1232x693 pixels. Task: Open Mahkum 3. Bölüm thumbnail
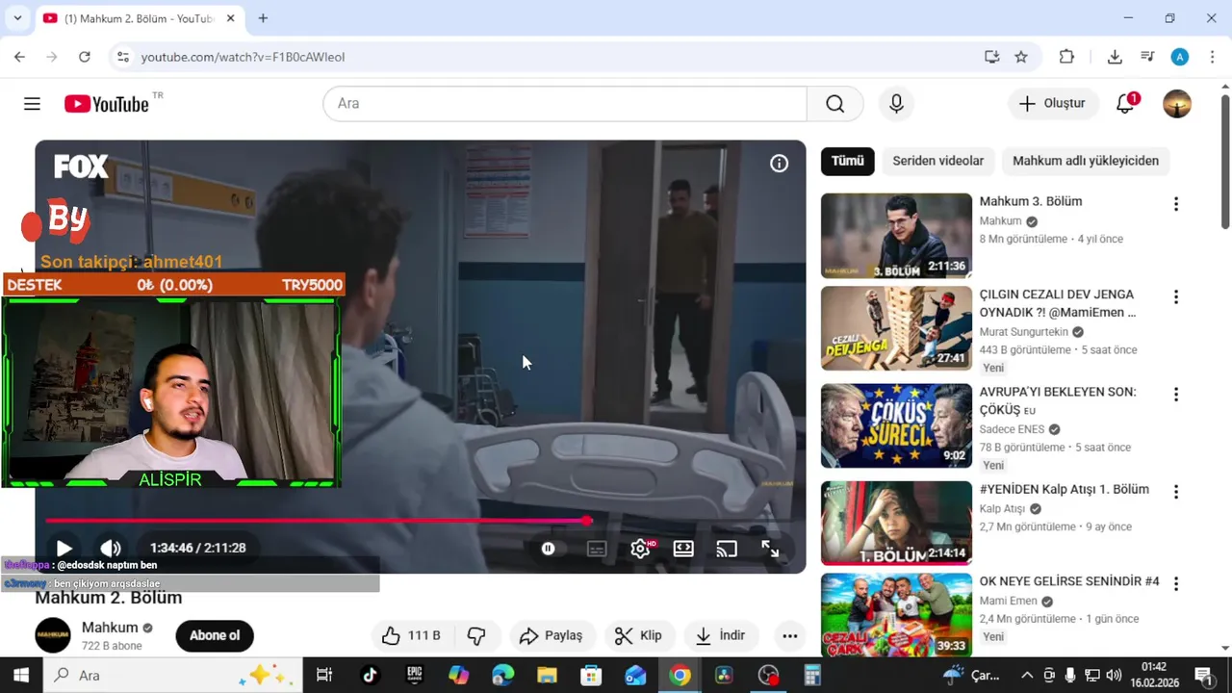[896, 236]
